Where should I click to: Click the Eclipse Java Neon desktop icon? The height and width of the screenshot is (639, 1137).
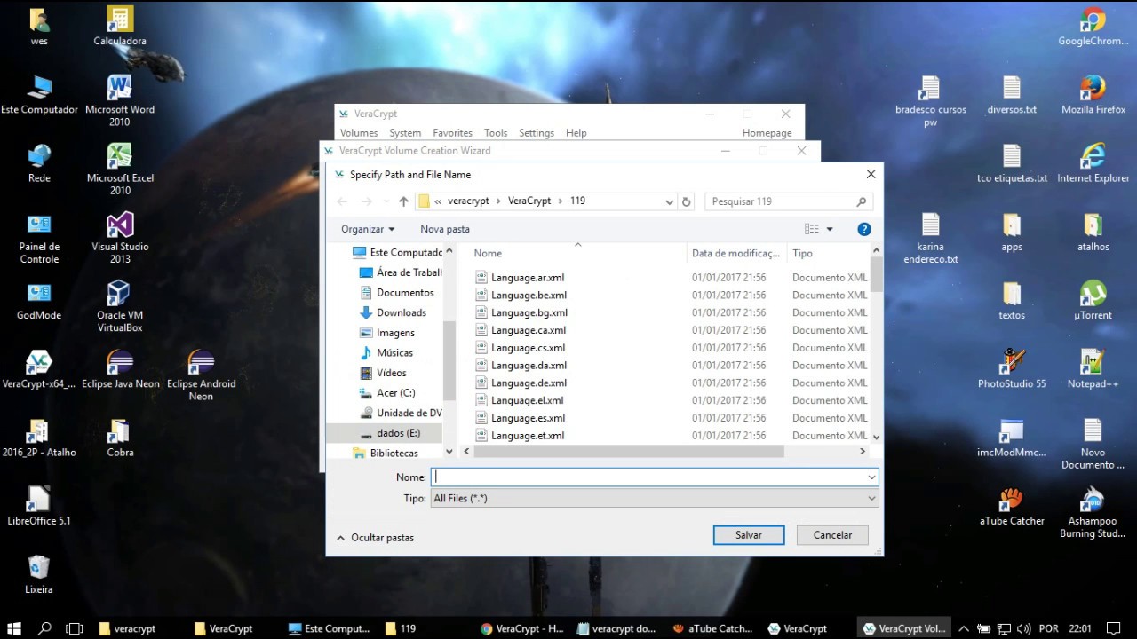[120, 368]
